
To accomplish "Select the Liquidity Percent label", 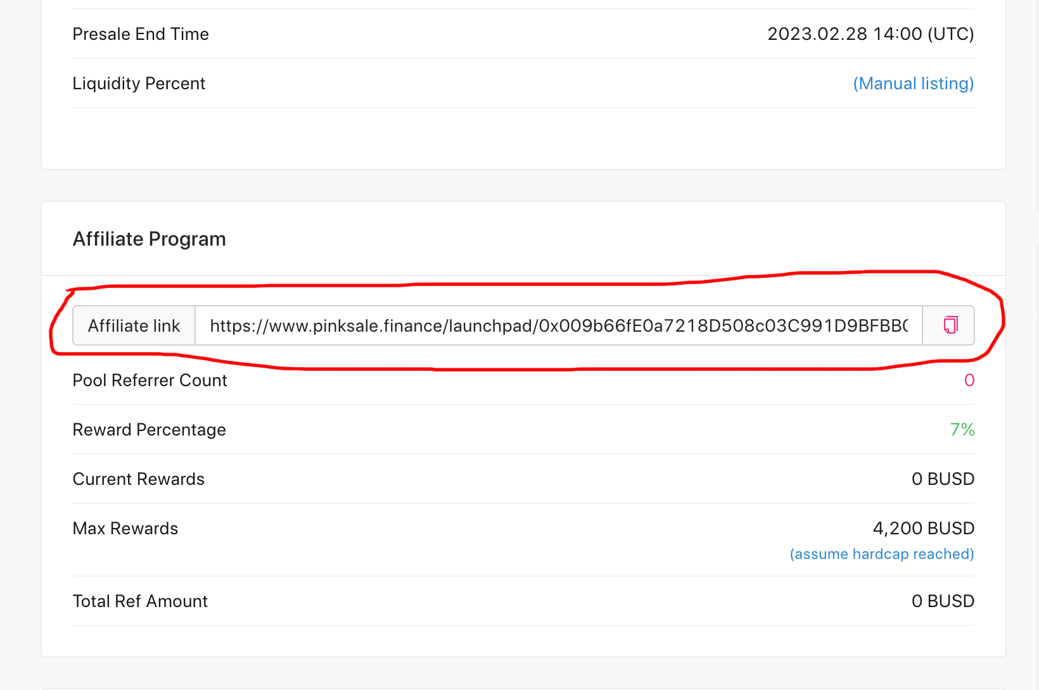I will (139, 84).
